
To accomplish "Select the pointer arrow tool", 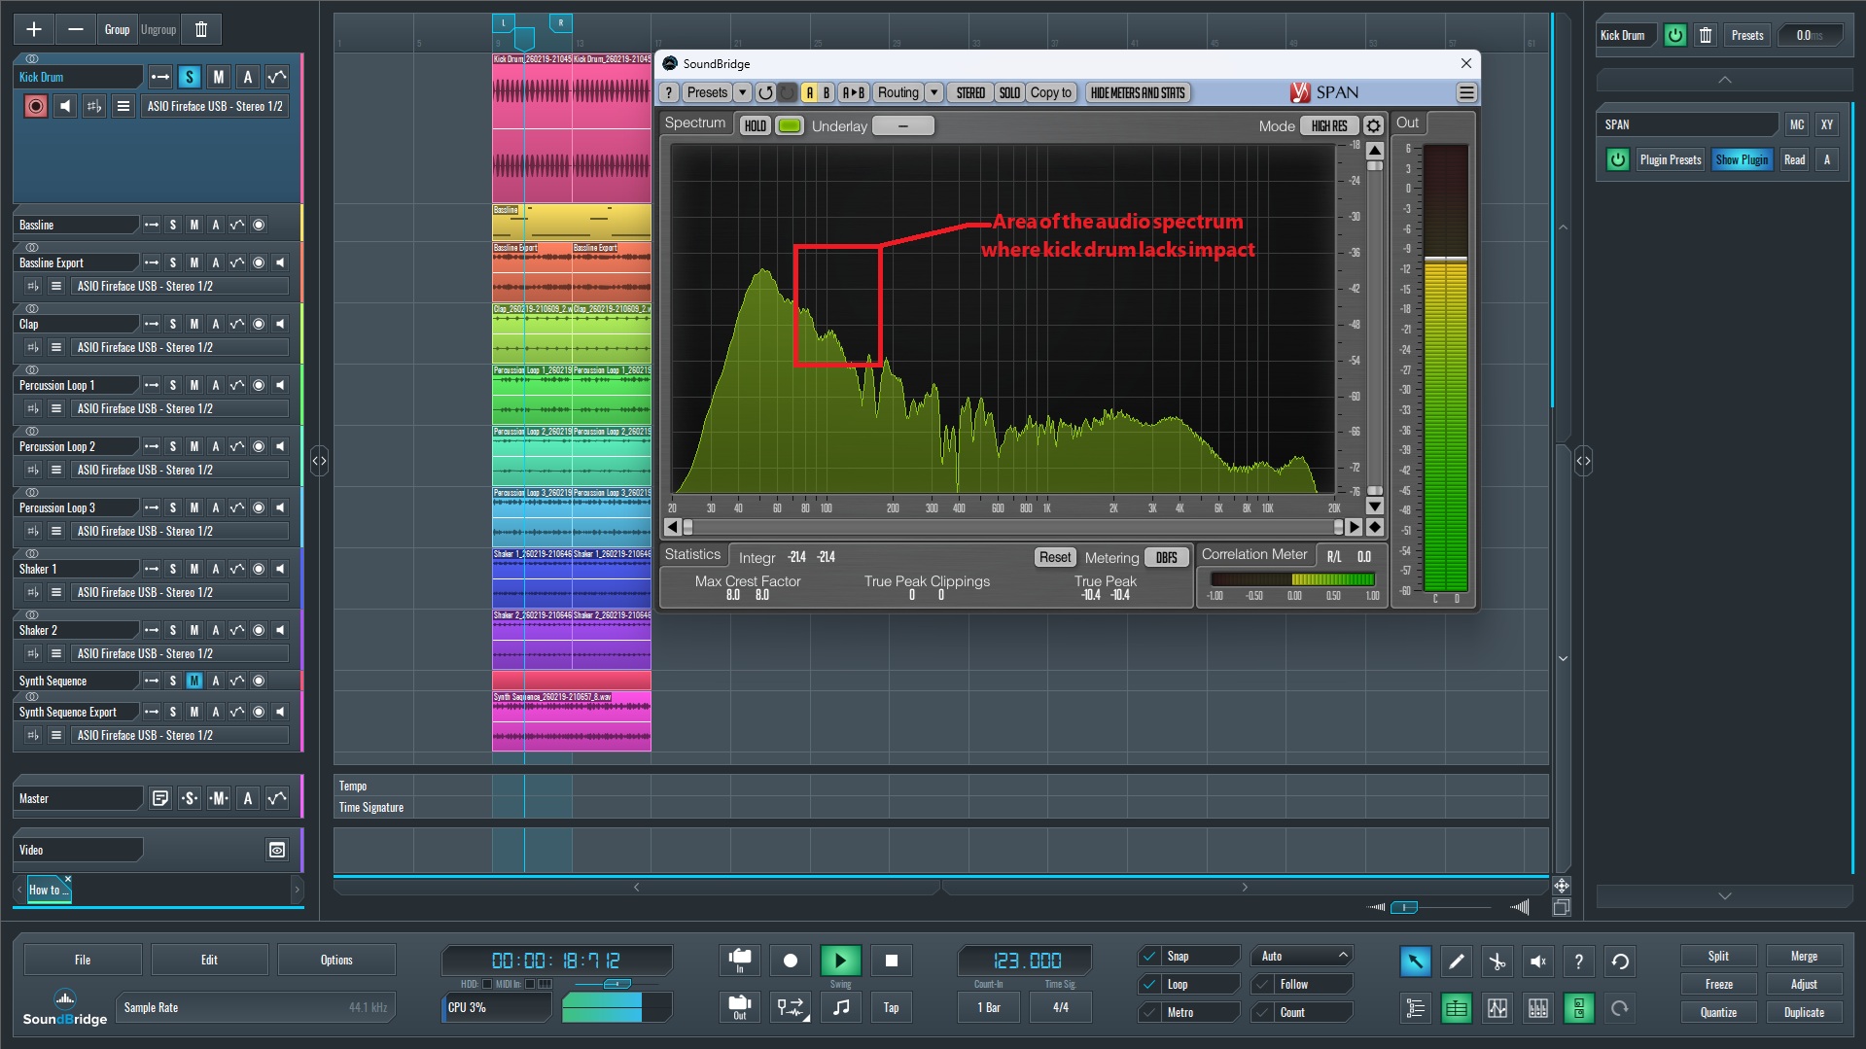I will pyautogui.click(x=1416, y=962).
